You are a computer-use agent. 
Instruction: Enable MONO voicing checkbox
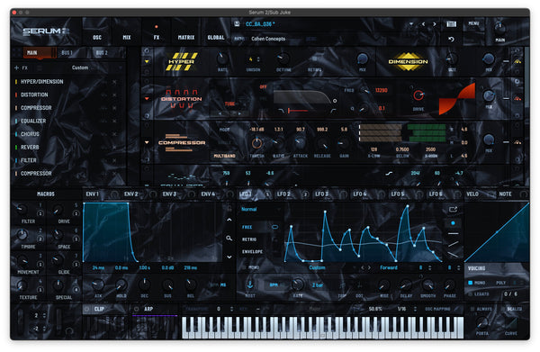click(471, 283)
